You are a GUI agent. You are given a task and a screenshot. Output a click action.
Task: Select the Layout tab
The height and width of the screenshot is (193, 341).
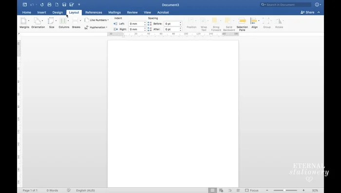click(x=74, y=12)
